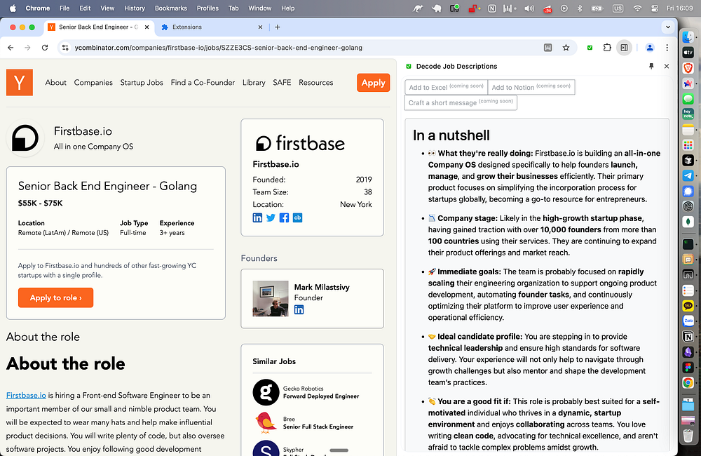Open Control Center in menu bar
The width and height of the screenshot is (701, 456).
pos(655,8)
